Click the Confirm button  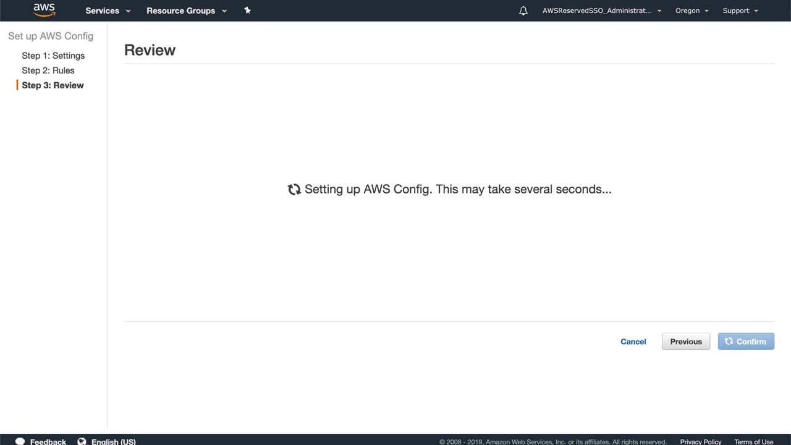[x=746, y=341]
